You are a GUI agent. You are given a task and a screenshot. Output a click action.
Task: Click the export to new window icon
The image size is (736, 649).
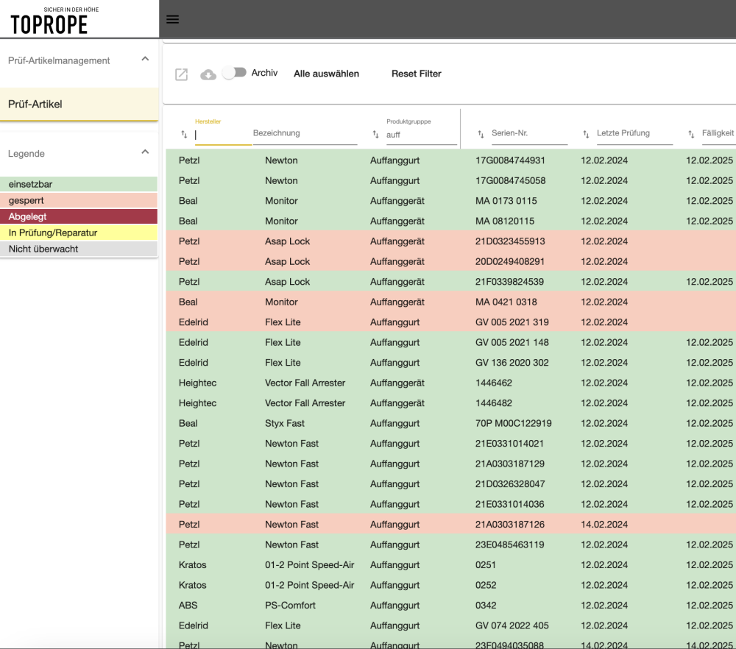[181, 74]
